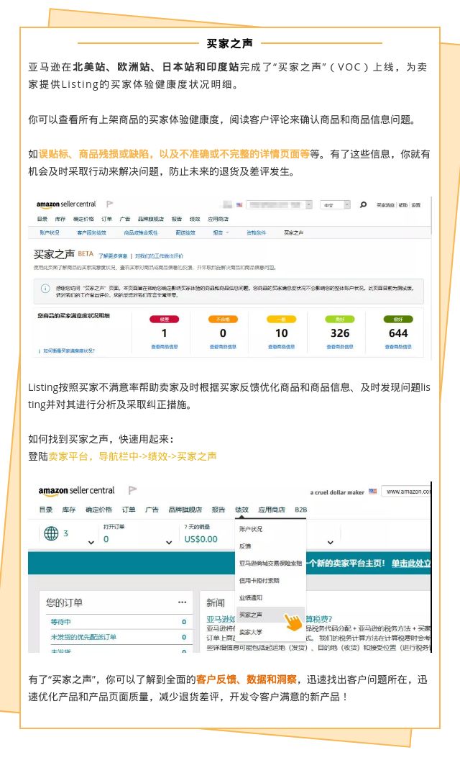Click 等待中 link in 您的订单 panel
Viewport: 460px width, 773px height.
[60, 622]
